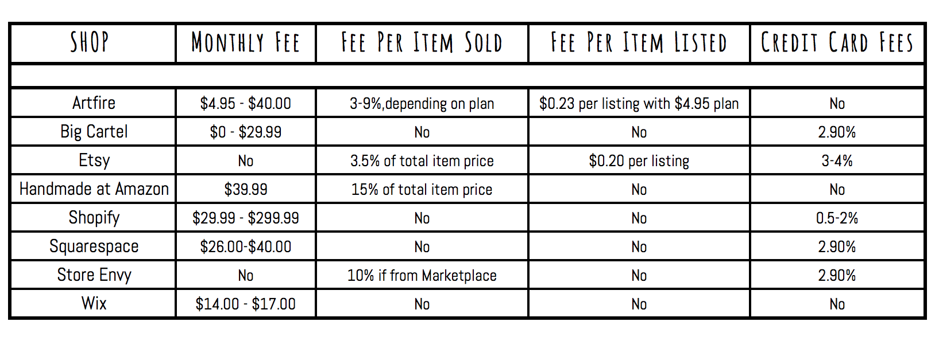Select the Artfire shop name cell
The height and width of the screenshot is (345, 935).
click(94, 103)
